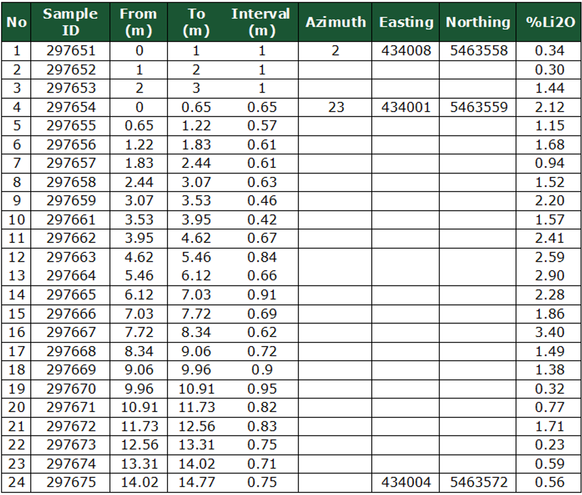Click sample ID cell 297664

(71, 276)
